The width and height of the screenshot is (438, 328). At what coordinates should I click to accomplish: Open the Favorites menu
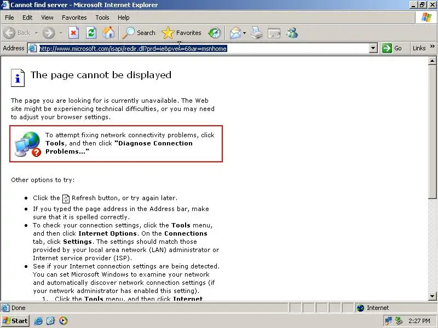(74, 17)
